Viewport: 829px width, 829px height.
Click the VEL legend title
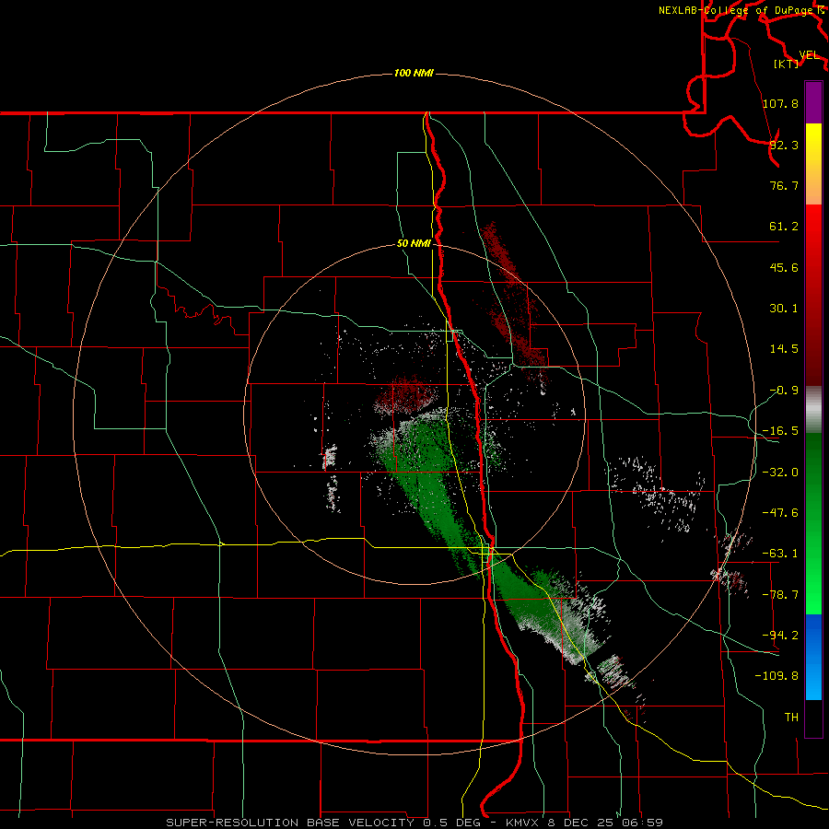coord(809,55)
